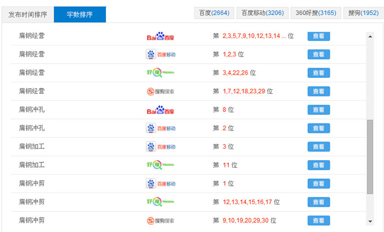Select 扁钢冲孔 keyword in Baidu row

(x=32, y=110)
